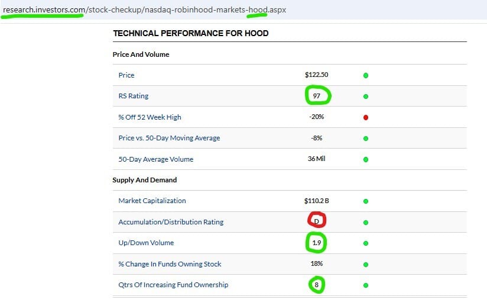Click green dot for % Change In Funds
Image resolution: width=487 pixels, height=299 pixels.
pos(366,264)
